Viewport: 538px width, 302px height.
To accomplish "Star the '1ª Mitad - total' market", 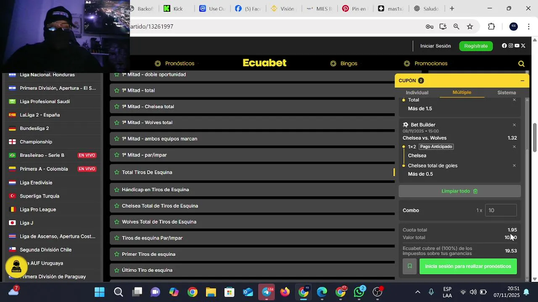I will (117, 91).
